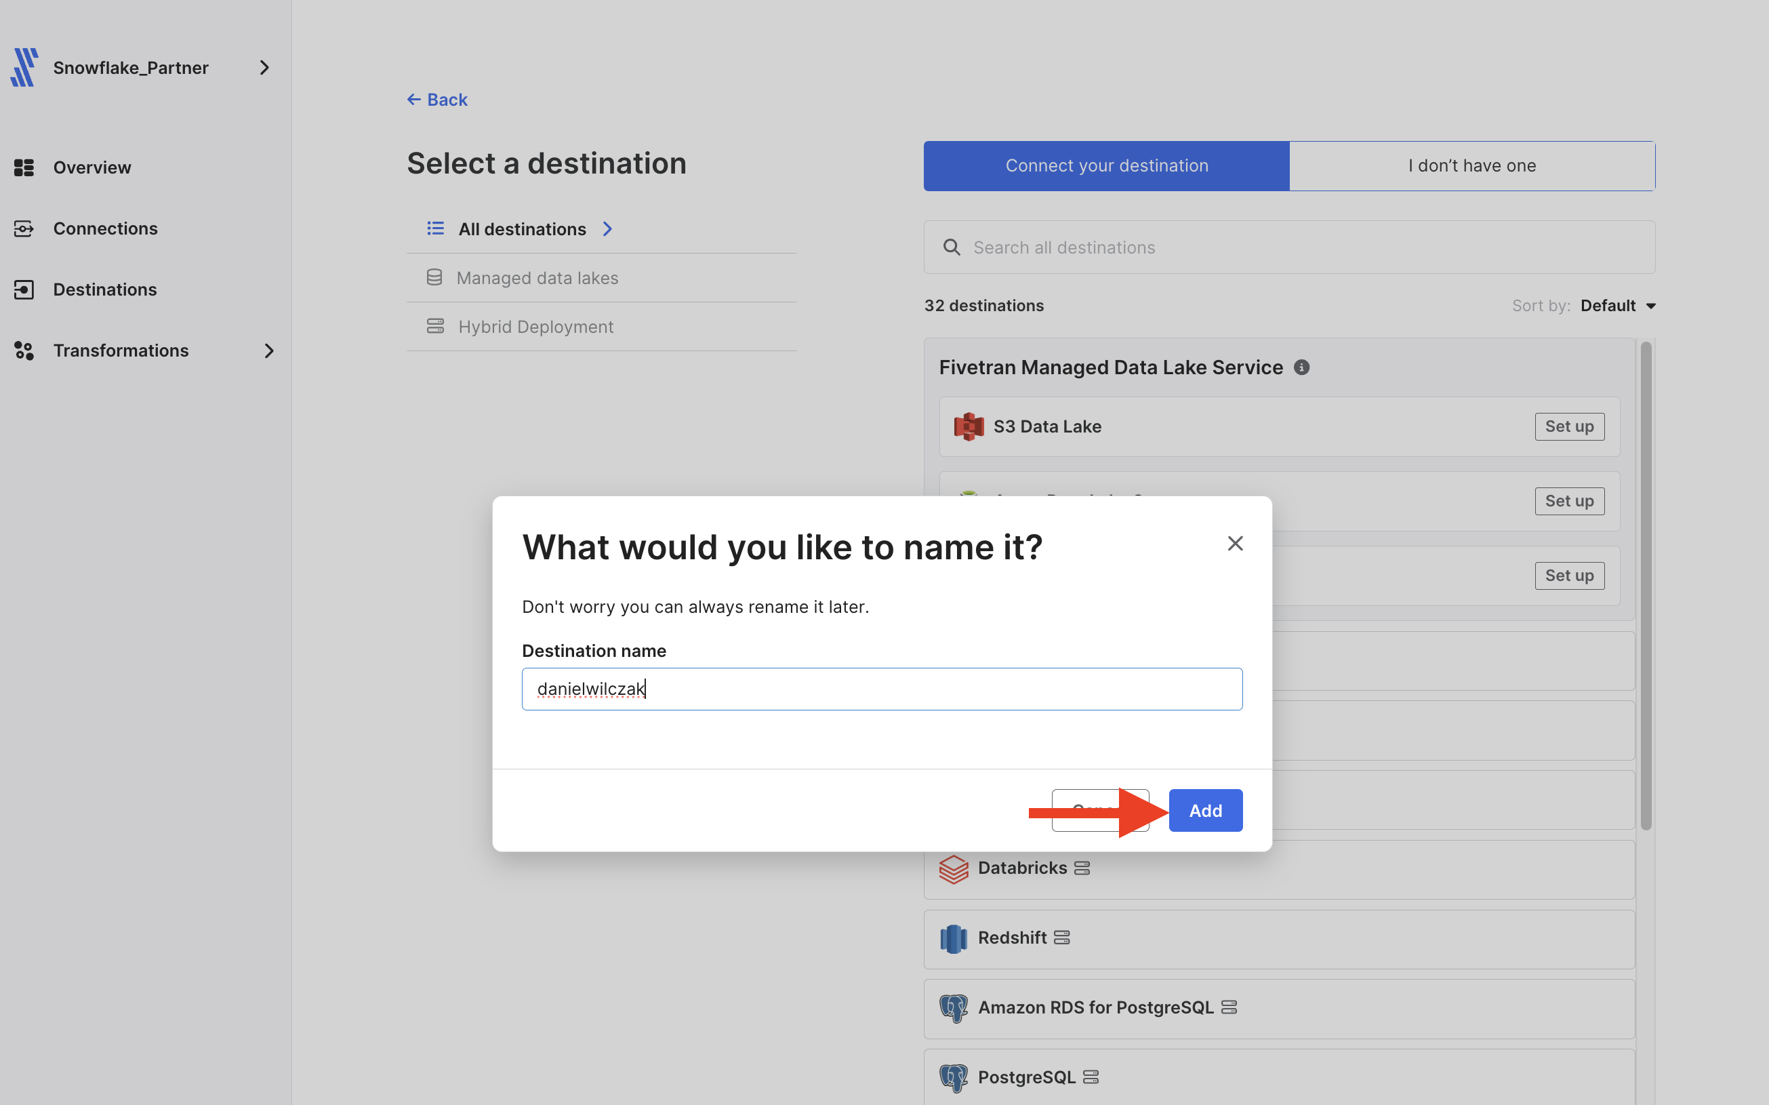Click the Add button in dialog
Viewport: 1769px width, 1105px height.
(1206, 811)
